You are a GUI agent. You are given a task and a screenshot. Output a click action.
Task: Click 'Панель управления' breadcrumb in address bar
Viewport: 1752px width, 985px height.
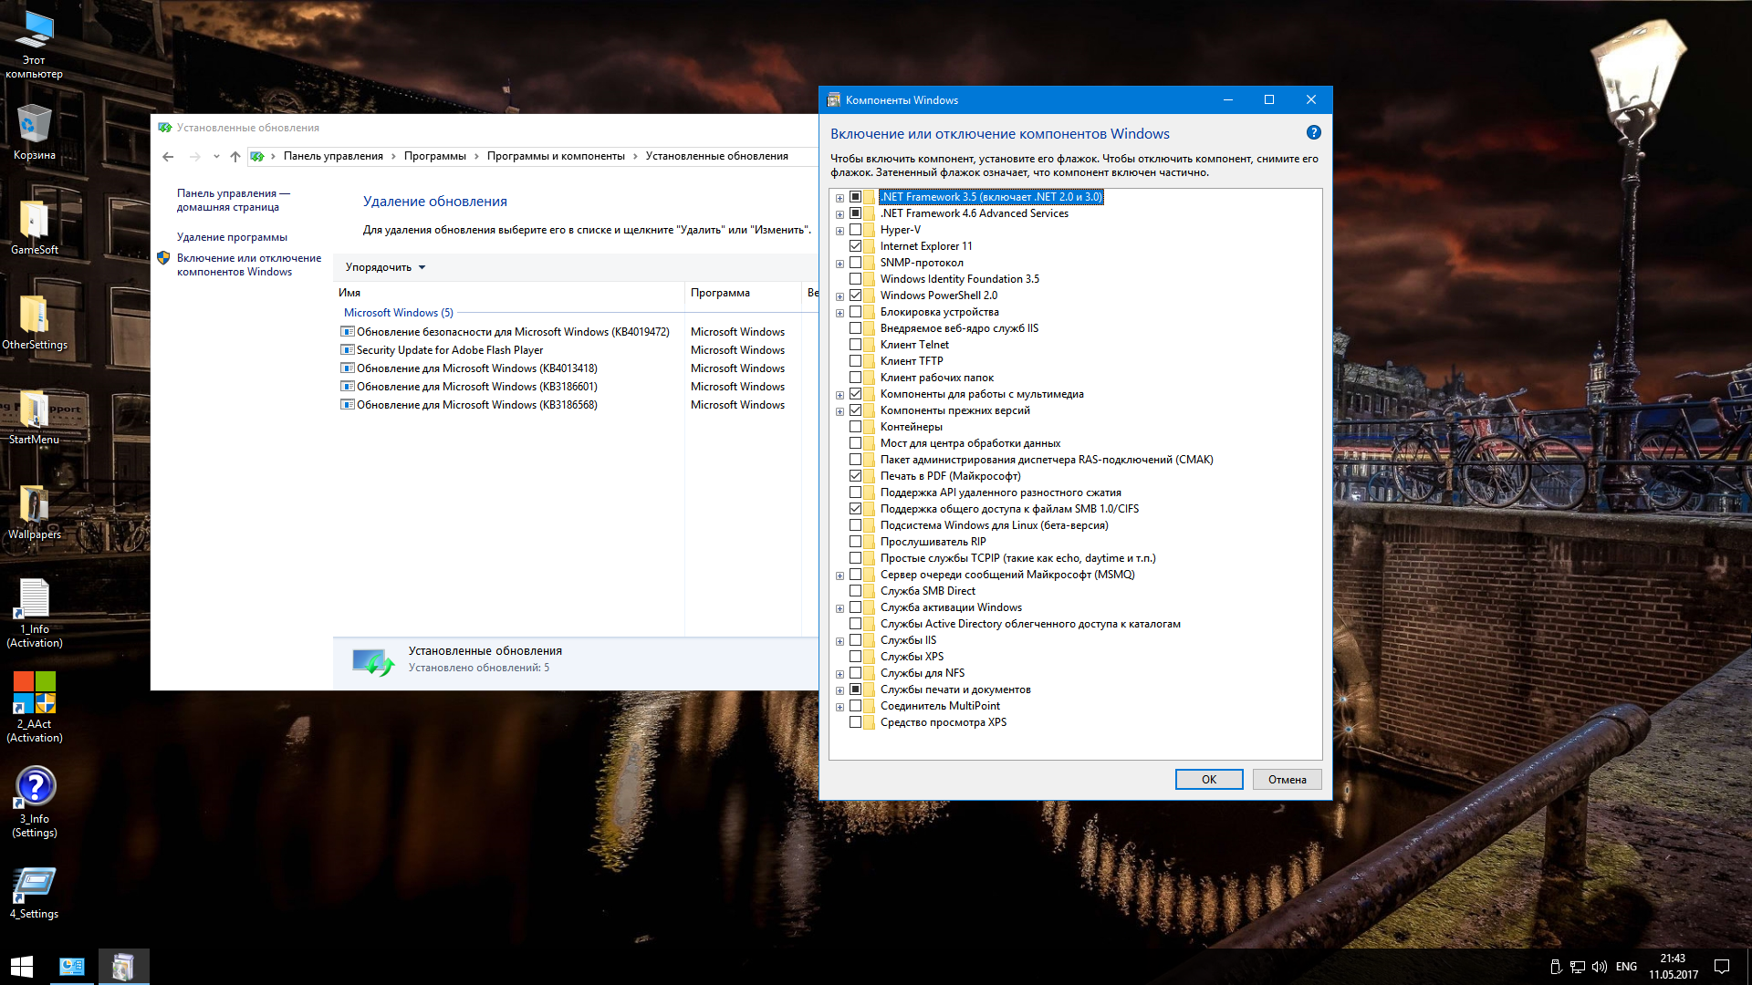click(x=333, y=156)
